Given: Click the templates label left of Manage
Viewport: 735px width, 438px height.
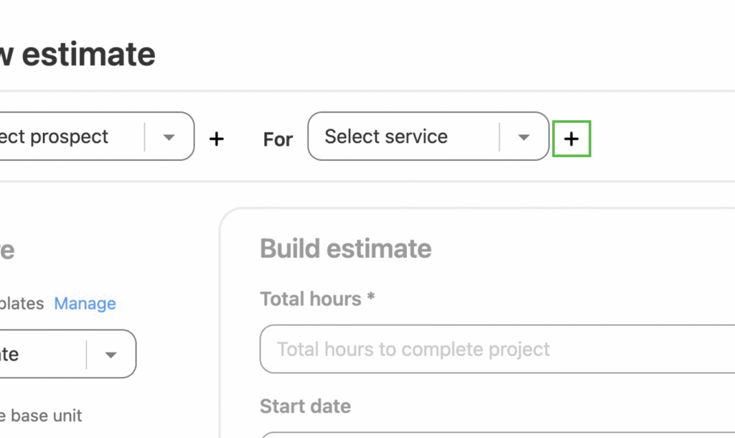Looking at the screenshot, I should point(22,304).
